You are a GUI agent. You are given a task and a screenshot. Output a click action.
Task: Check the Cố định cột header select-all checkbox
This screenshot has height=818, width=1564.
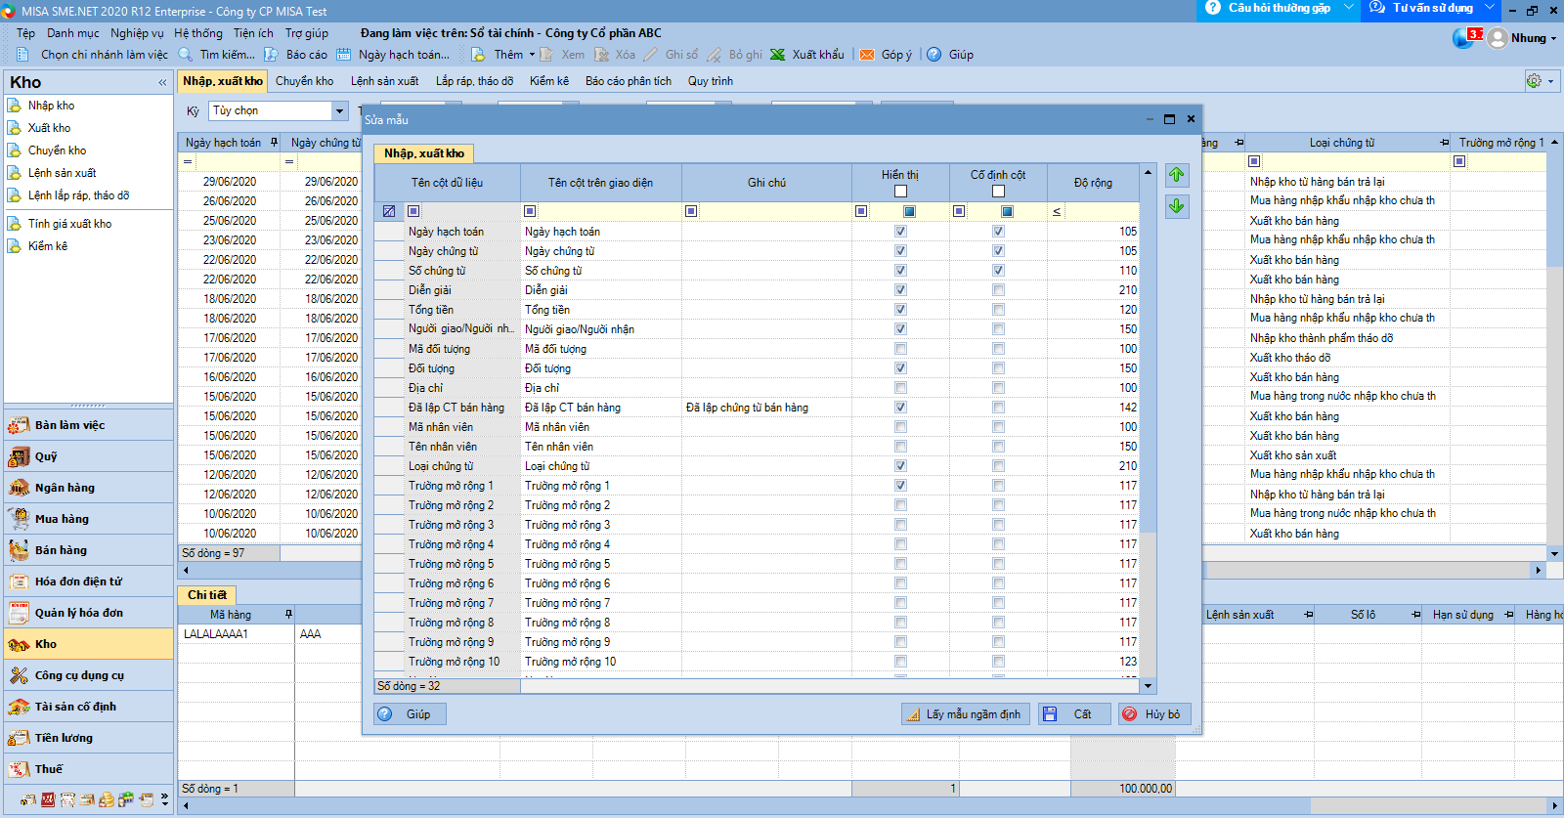click(x=998, y=192)
